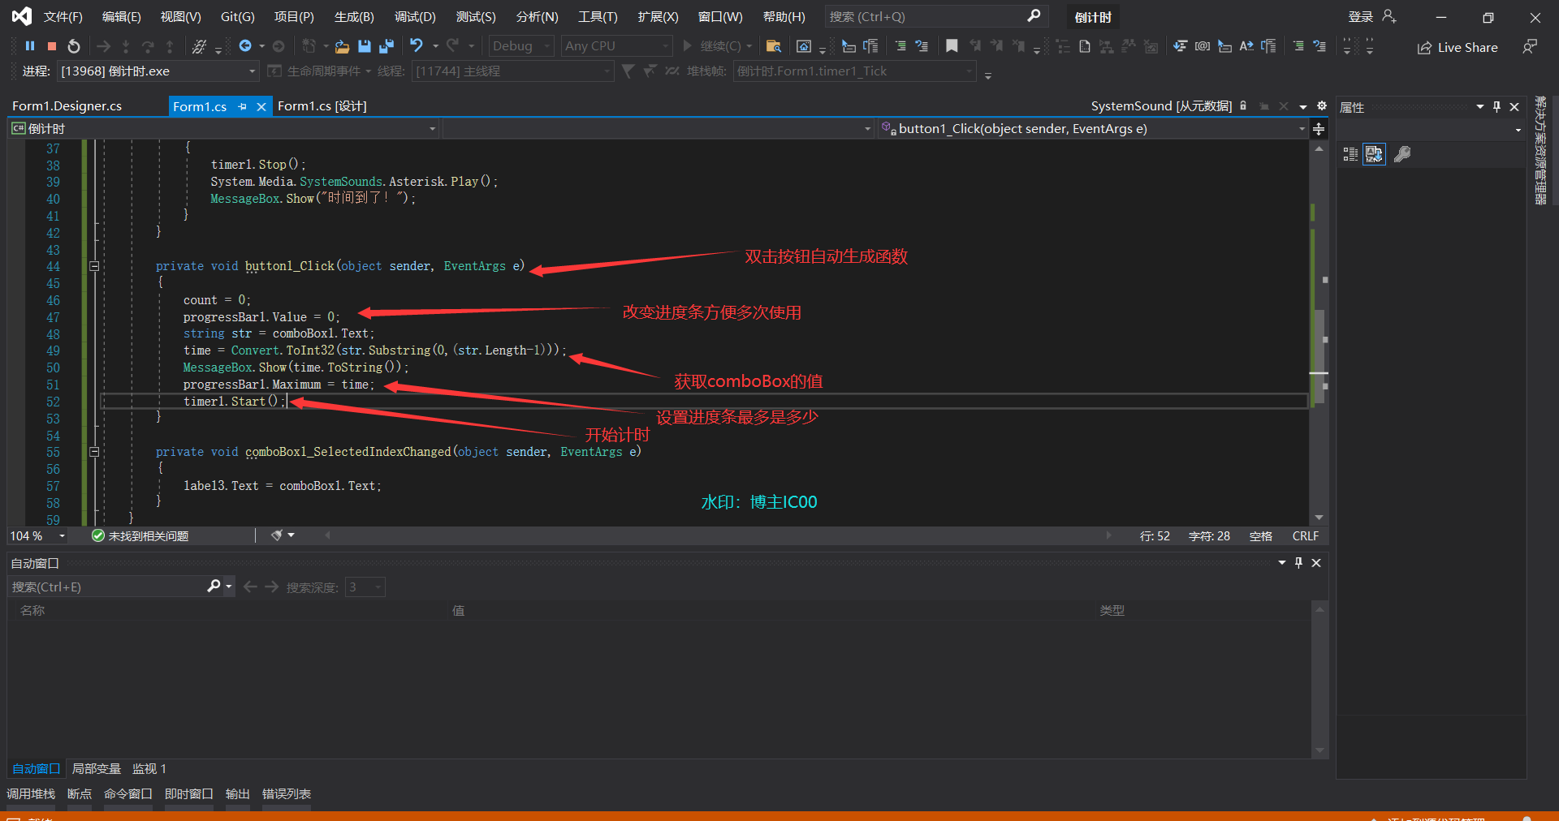The height and width of the screenshot is (821, 1559).
Task: Undo the last edit with the undo icon
Action: [x=417, y=45]
